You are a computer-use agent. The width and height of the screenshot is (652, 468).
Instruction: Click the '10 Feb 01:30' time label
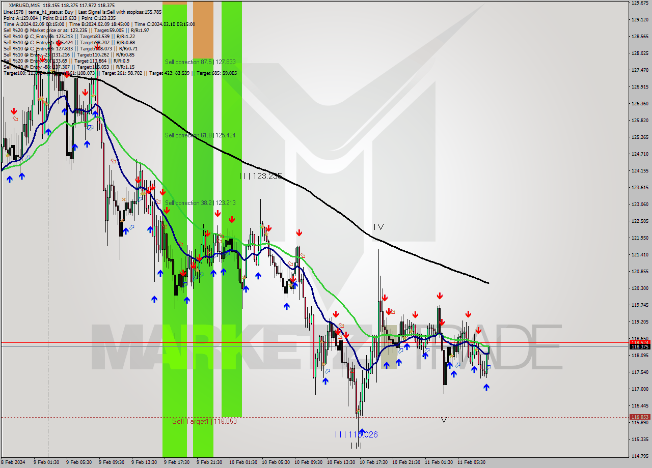243,462
